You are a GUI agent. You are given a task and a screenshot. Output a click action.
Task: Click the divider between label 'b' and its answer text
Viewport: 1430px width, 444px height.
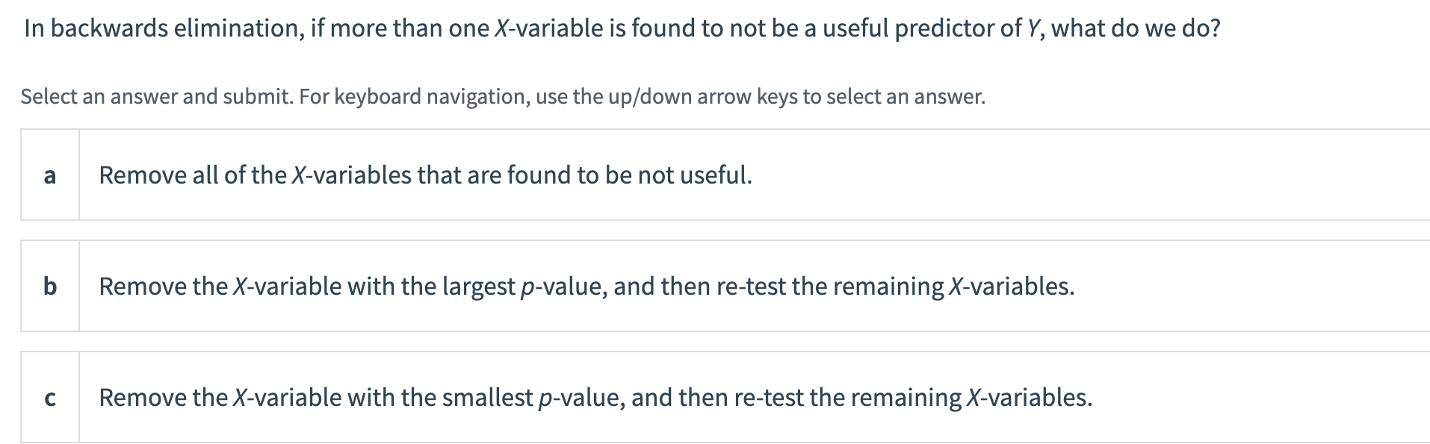click(x=80, y=285)
